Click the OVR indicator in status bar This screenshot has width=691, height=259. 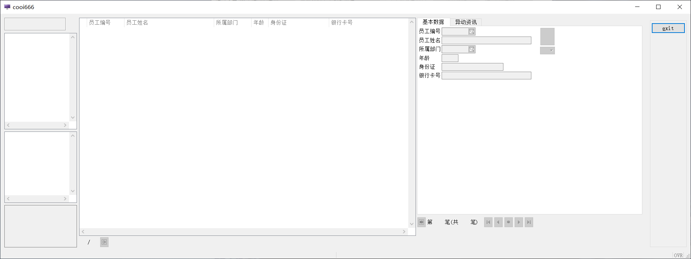pos(678,255)
